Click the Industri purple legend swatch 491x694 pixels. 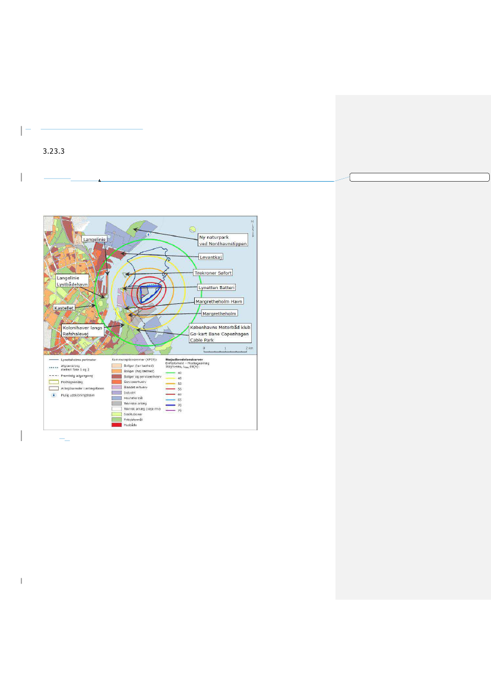point(116,392)
